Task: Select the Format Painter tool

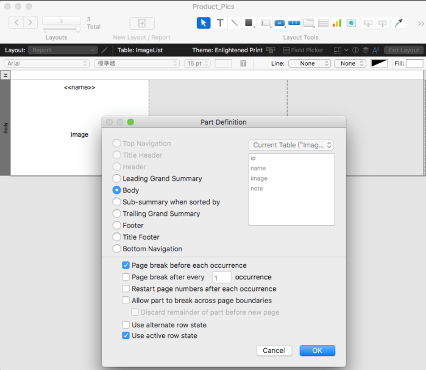Action: pyautogui.click(x=399, y=23)
